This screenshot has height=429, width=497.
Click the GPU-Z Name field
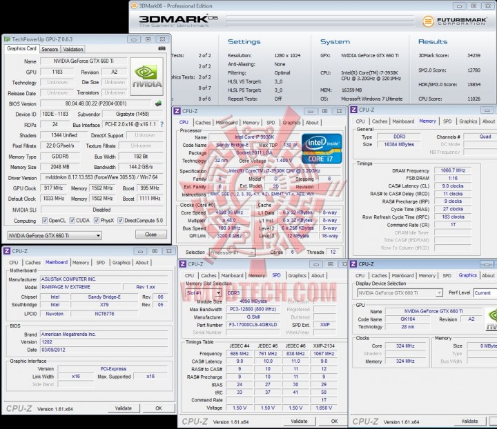click(x=84, y=61)
